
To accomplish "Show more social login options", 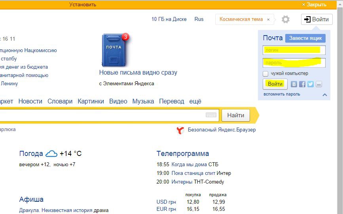I will [x=319, y=84].
